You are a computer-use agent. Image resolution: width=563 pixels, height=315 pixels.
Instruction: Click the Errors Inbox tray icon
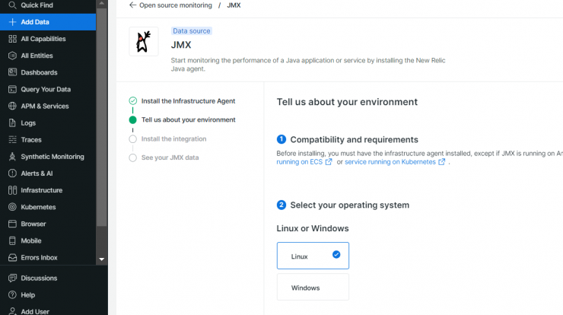click(12, 257)
